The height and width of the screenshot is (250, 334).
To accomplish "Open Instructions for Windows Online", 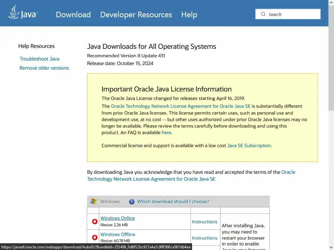I will (205, 222).
